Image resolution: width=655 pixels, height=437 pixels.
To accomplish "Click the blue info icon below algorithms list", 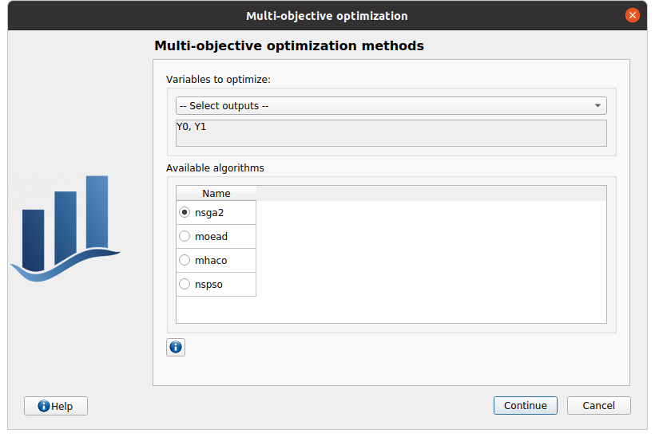I will 176,347.
